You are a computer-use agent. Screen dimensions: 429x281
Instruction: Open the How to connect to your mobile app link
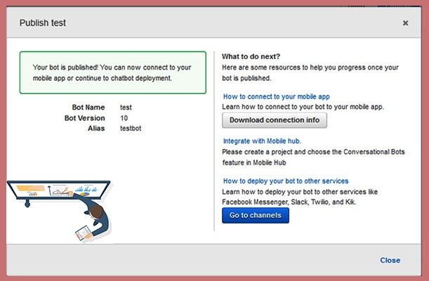tap(276, 96)
